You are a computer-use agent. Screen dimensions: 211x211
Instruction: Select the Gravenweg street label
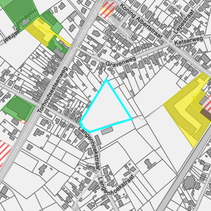tap(121, 61)
